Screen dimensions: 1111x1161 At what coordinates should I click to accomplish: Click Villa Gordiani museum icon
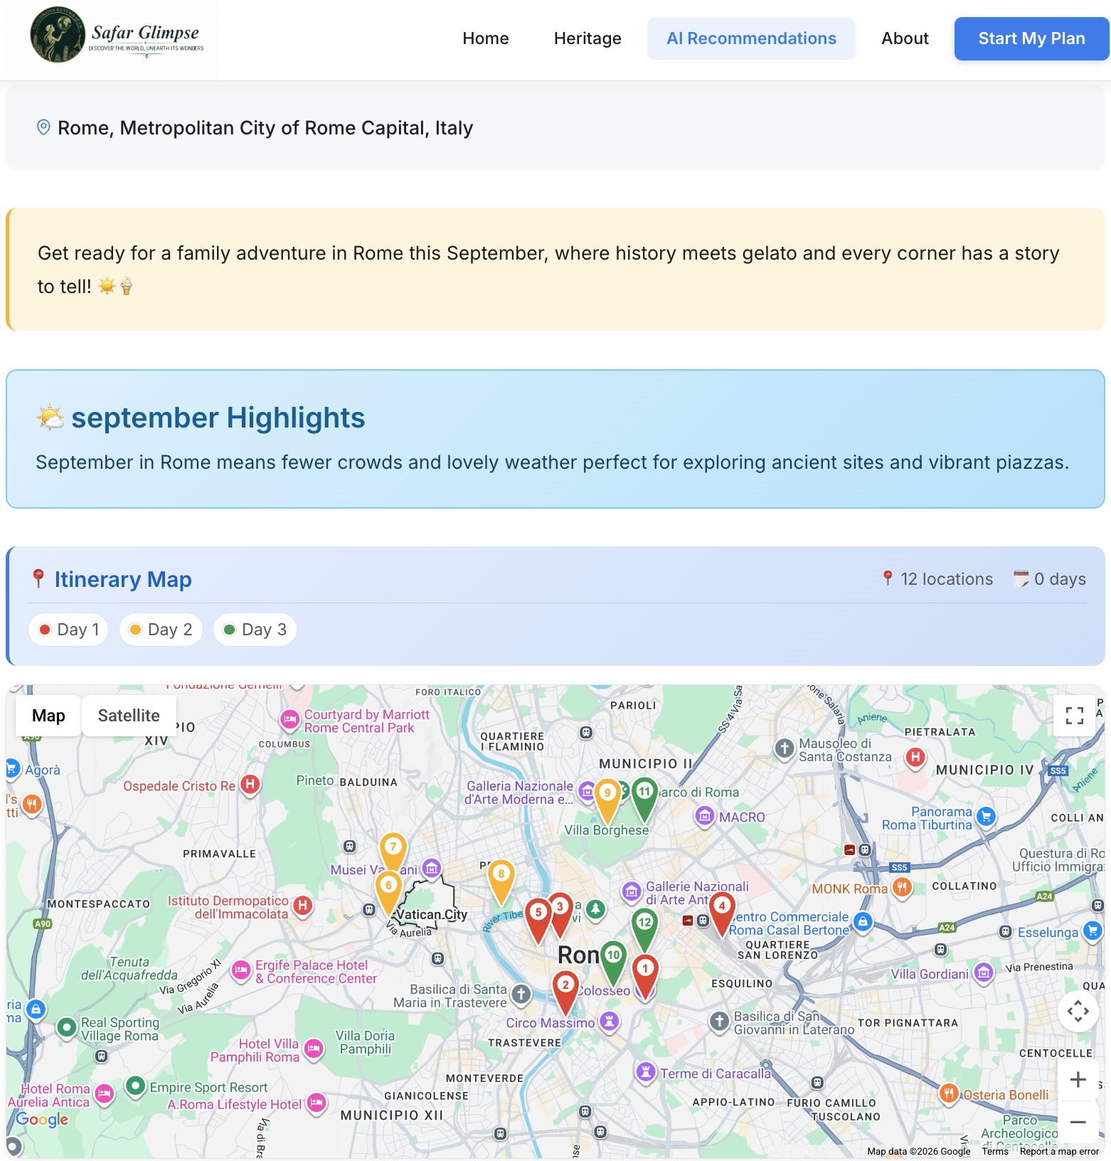point(984,972)
